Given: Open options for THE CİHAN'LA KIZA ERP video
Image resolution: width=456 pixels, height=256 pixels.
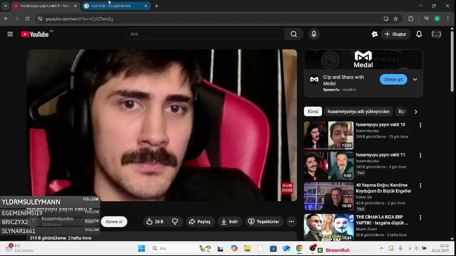Looking at the screenshot, I should coord(420,218).
